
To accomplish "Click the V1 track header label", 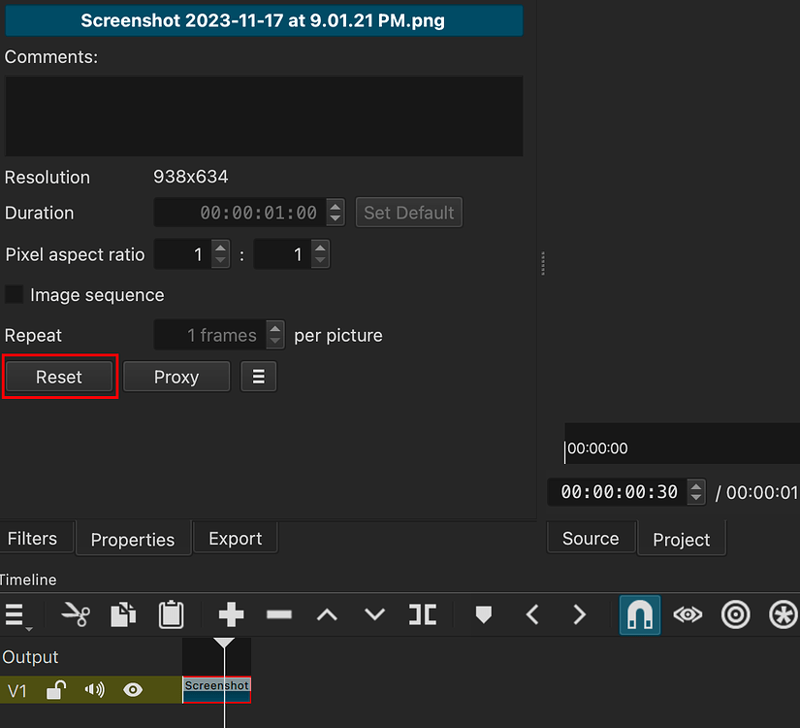I will click(x=16, y=691).
